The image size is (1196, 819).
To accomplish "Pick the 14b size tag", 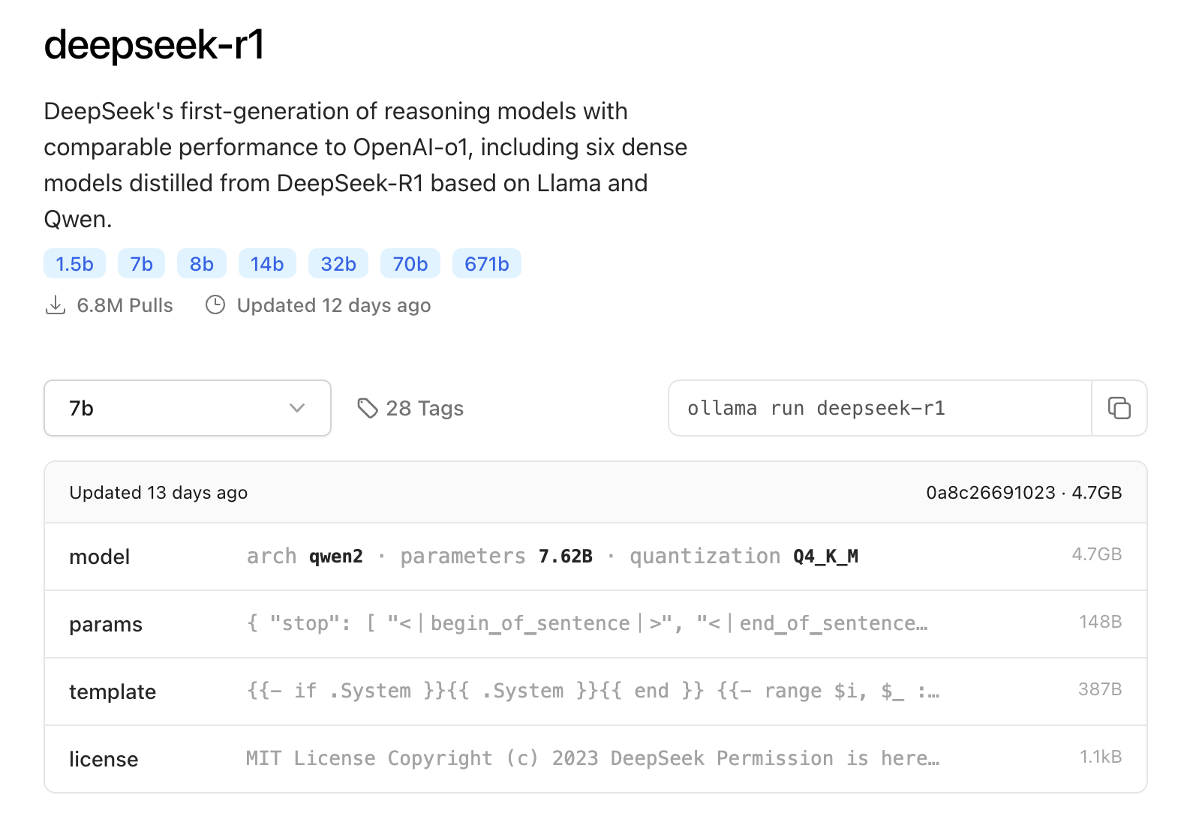I will [267, 264].
